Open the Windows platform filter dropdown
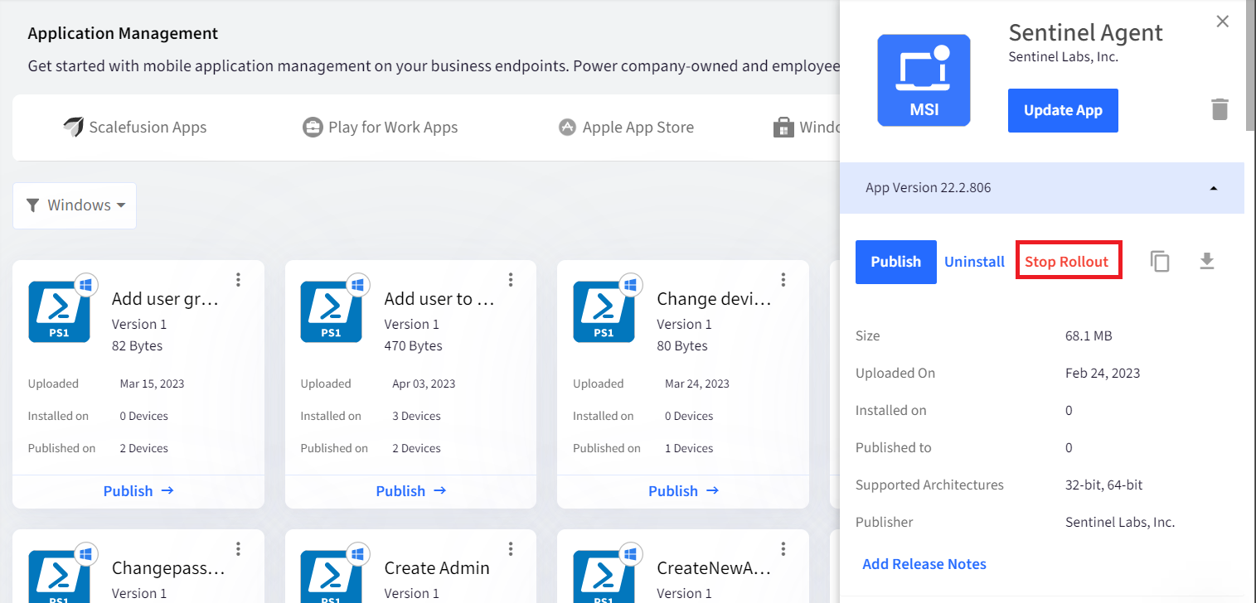Screen dimensions: 1256x603 (75, 205)
